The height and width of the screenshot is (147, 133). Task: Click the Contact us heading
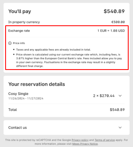pyautogui.click(x=17, y=128)
